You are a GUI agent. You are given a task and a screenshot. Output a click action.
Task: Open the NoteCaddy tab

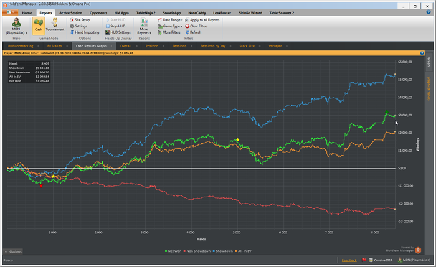pyautogui.click(x=197, y=13)
